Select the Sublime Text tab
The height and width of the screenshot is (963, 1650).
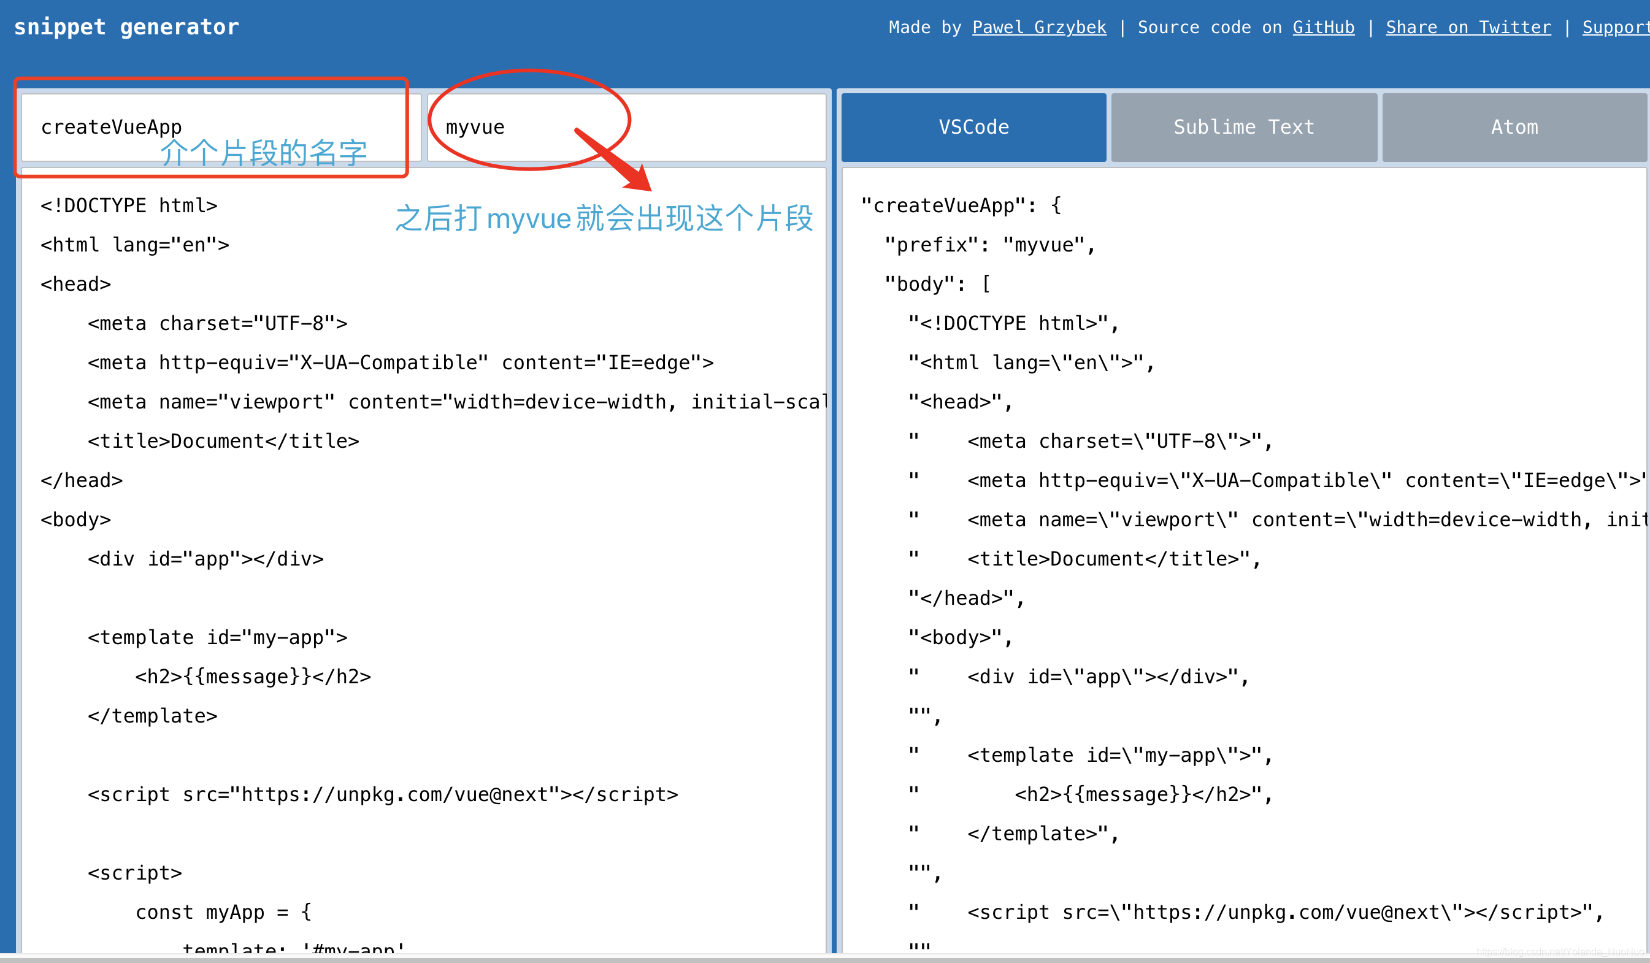click(1243, 127)
